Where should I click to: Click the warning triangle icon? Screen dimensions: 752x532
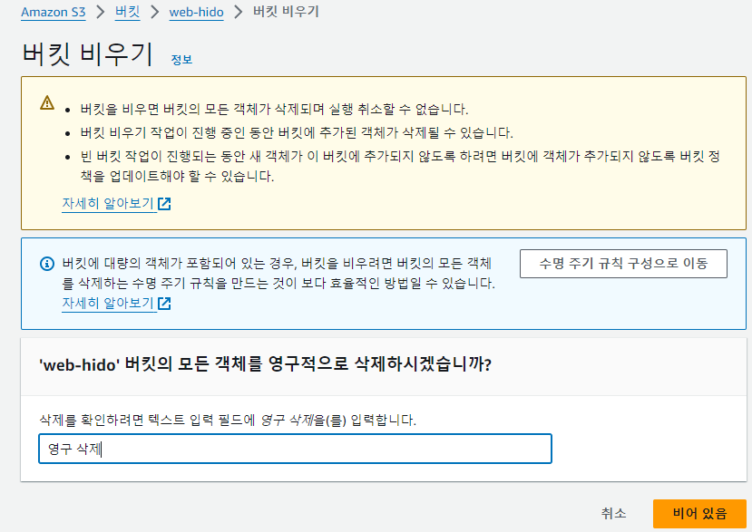pos(47,103)
